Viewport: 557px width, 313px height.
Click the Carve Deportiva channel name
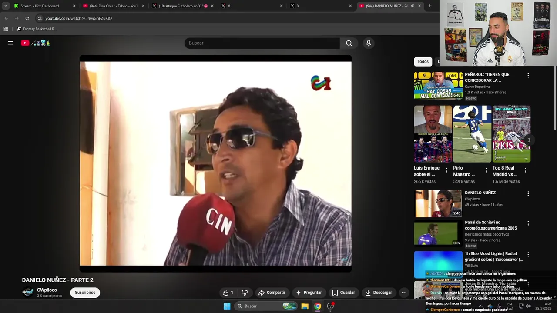(477, 87)
